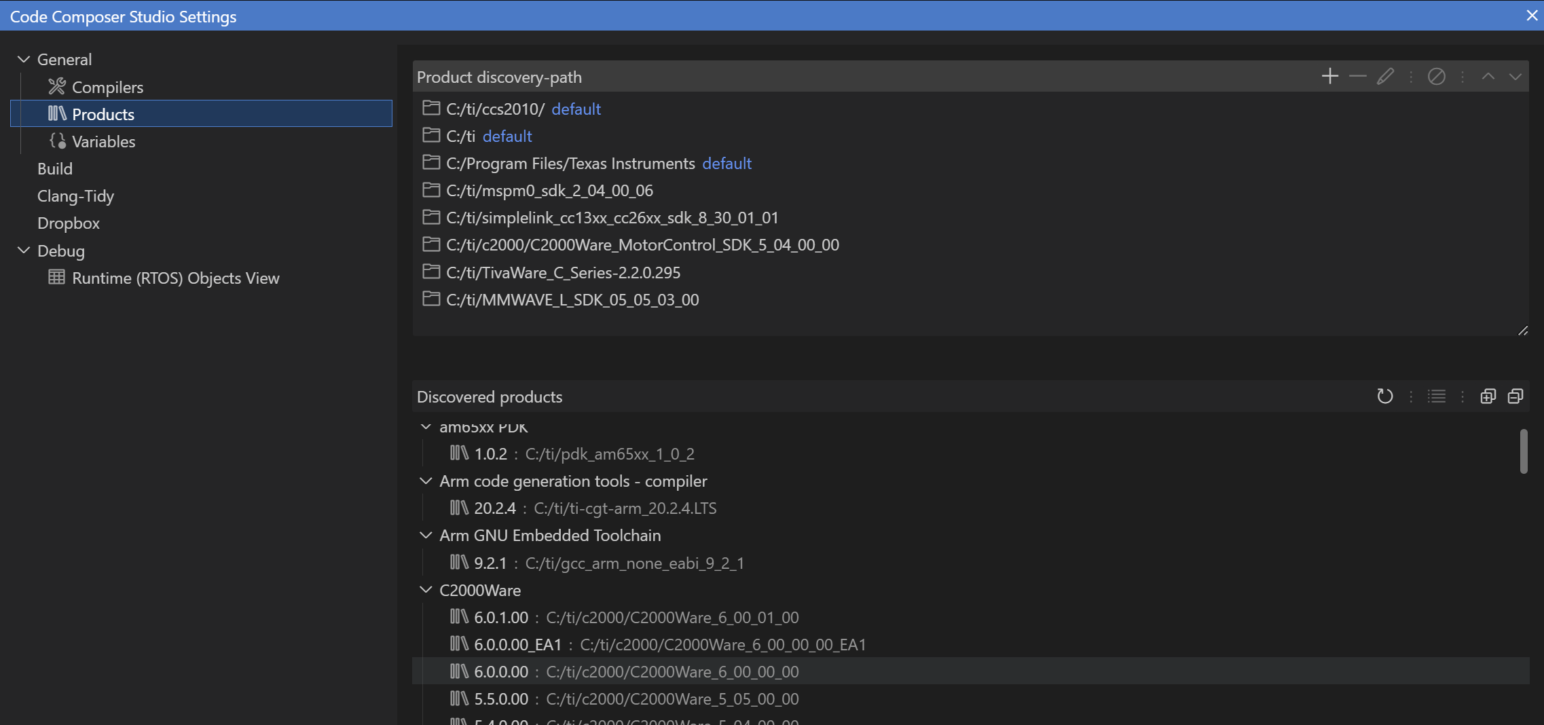1544x725 pixels.
Task: Click the disable path circle-slash icon
Action: coord(1437,77)
